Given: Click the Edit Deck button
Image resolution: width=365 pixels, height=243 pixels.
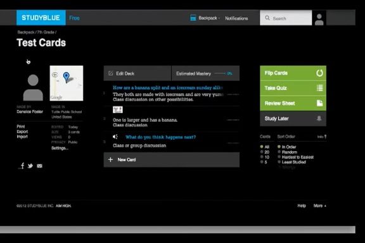Looking at the screenshot, I should [x=138, y=73].
